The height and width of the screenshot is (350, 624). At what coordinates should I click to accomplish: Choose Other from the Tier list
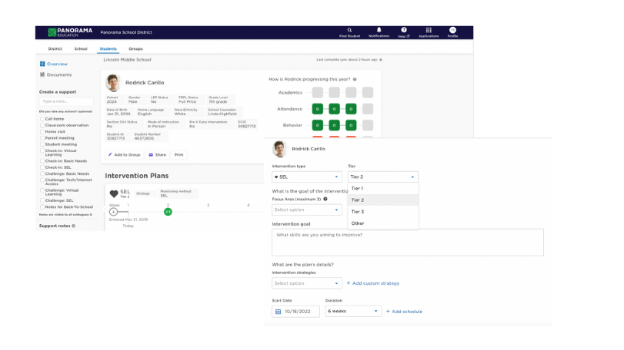click(x=383, y=223)
